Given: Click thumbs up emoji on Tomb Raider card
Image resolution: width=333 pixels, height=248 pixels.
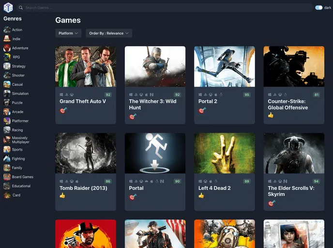Looking at the screenshot, I should coord(62,196).
